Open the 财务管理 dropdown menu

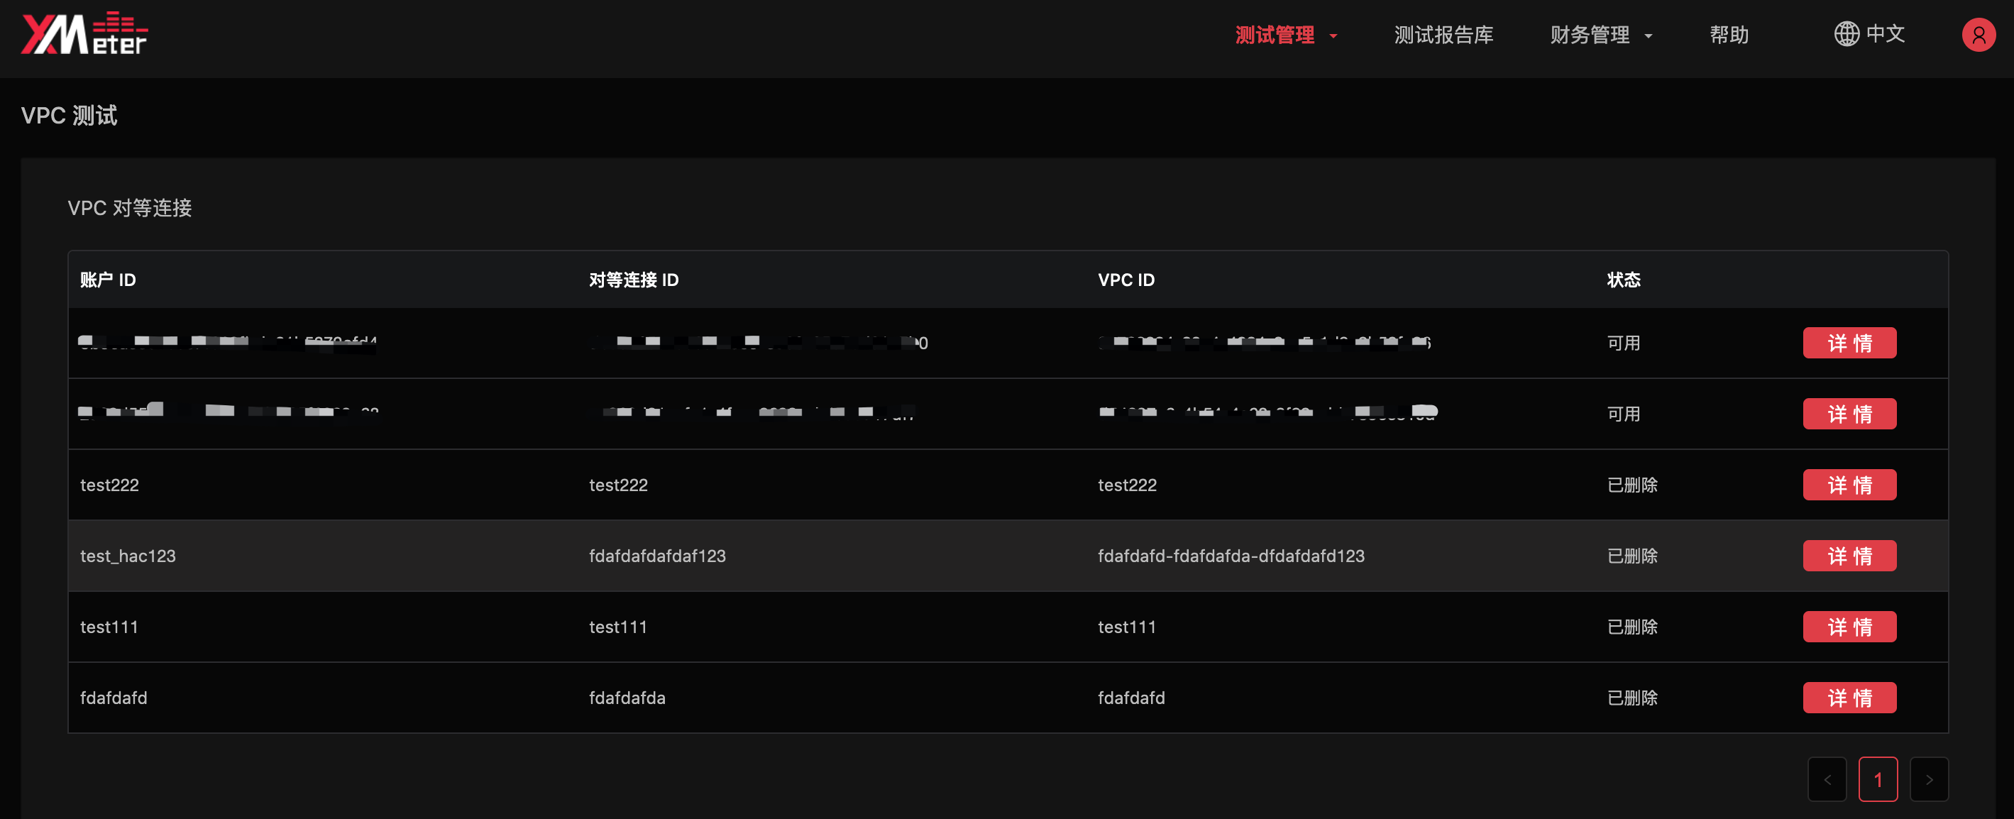point(1591,34)
